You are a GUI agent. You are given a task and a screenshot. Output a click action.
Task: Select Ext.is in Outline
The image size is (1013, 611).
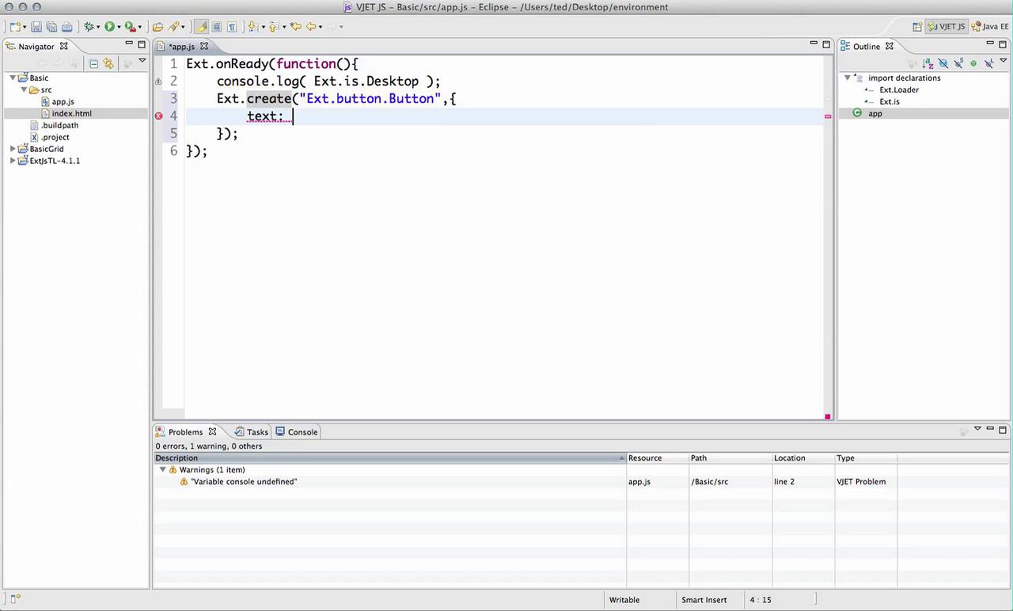(889, 102)
